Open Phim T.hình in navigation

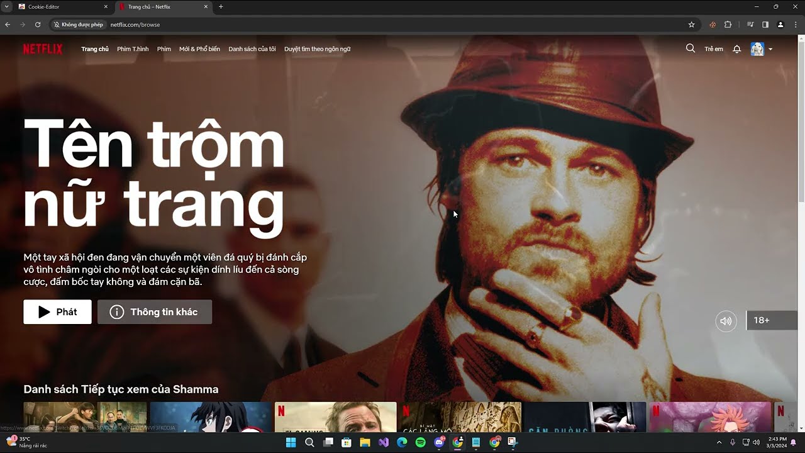click(x=133, y=49)
